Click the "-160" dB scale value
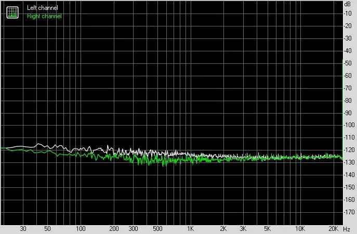This screenshot has height=234, width=357. tap(349, 199)
